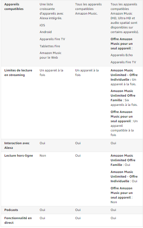Click 'Appareils Echo' in last column
This screenshot has width=143, height=228.
122,55
